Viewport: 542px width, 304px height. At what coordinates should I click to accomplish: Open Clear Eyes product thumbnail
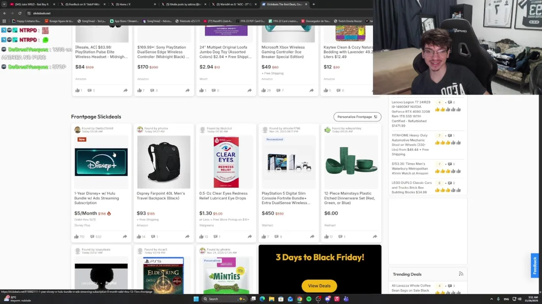tap(226, 162)
